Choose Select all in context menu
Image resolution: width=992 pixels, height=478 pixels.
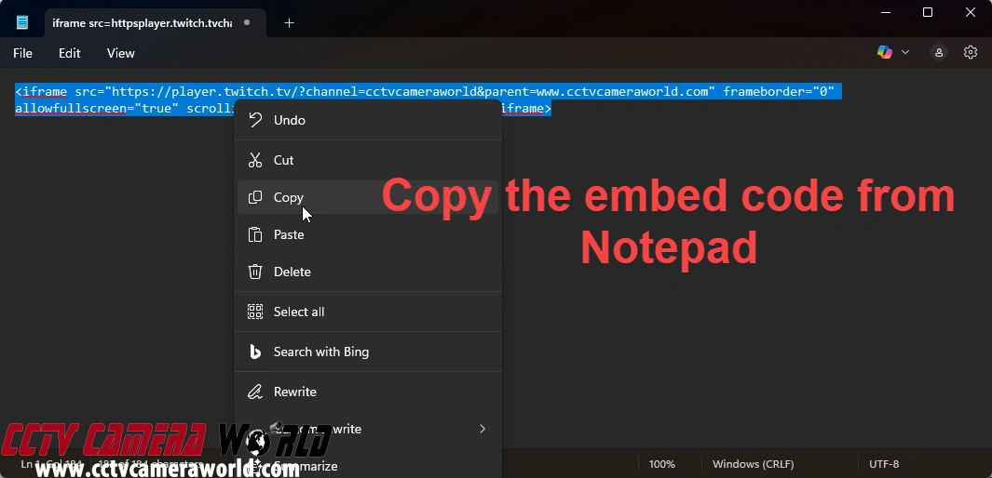coord(298,312)
